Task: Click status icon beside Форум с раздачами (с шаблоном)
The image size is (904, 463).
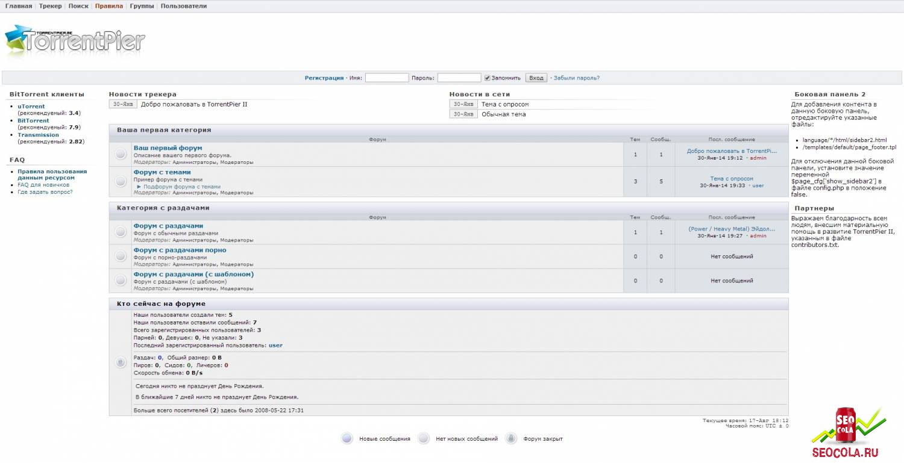Action: point(121,281)
